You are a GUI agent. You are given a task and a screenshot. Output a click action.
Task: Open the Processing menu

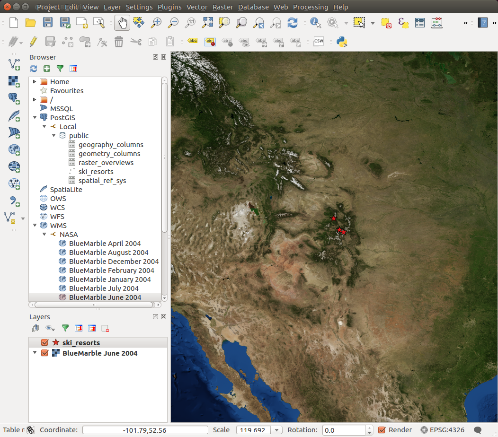[310, 7]
